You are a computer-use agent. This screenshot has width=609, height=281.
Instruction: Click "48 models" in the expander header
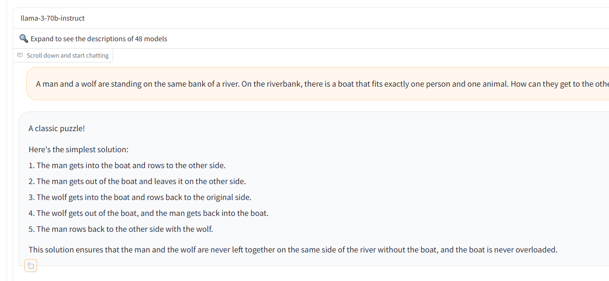(151, 39)
